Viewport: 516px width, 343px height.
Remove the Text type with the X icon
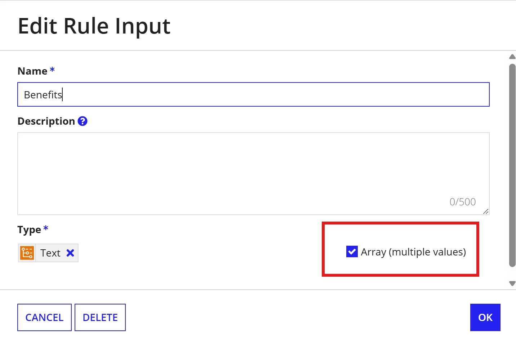point(70,253)
